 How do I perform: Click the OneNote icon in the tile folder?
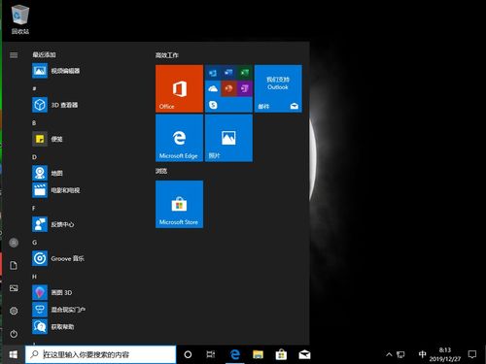click(245, 88)
